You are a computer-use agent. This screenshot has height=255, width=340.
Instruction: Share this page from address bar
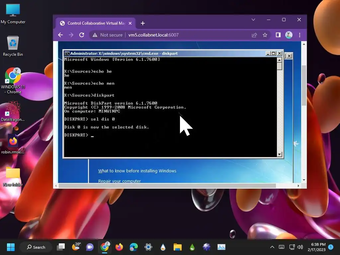pos(254,35)
